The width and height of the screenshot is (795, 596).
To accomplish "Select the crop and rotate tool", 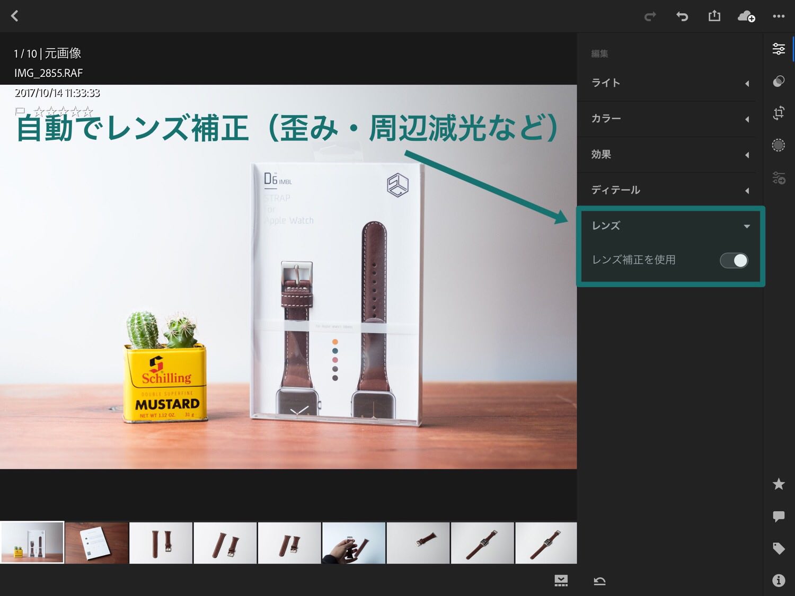I will point(779,113).
